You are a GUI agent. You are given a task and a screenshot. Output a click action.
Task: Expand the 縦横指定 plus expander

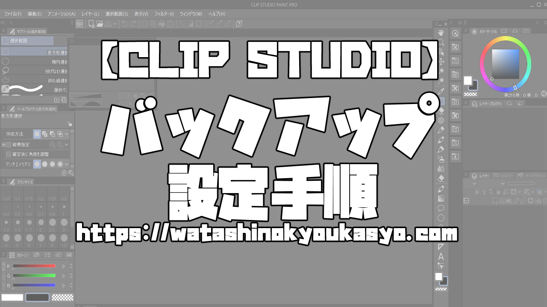click(3, 145)
